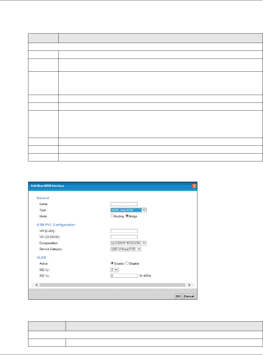
Task: Click the horizontal scrollbar thumb
Action: click(112, 285)
